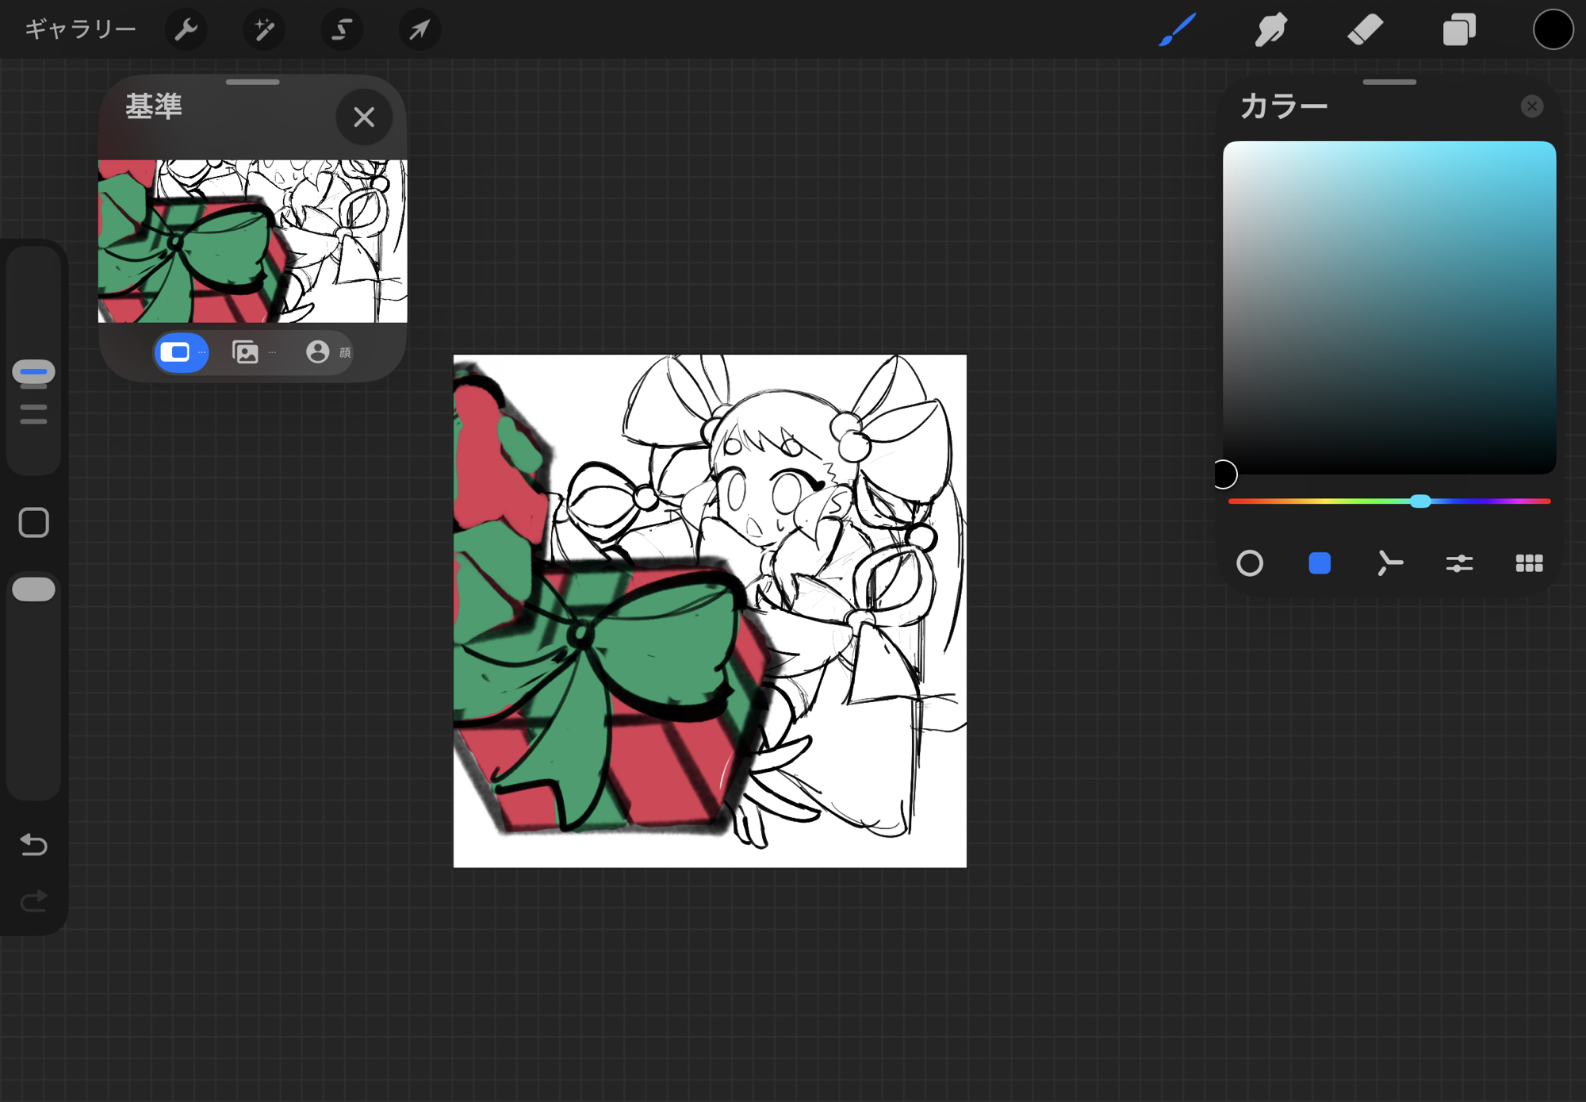Return to ギャラリー (Gallery)
Viewport: 1586px width, 1102px height.
click(x=80, y=30)
